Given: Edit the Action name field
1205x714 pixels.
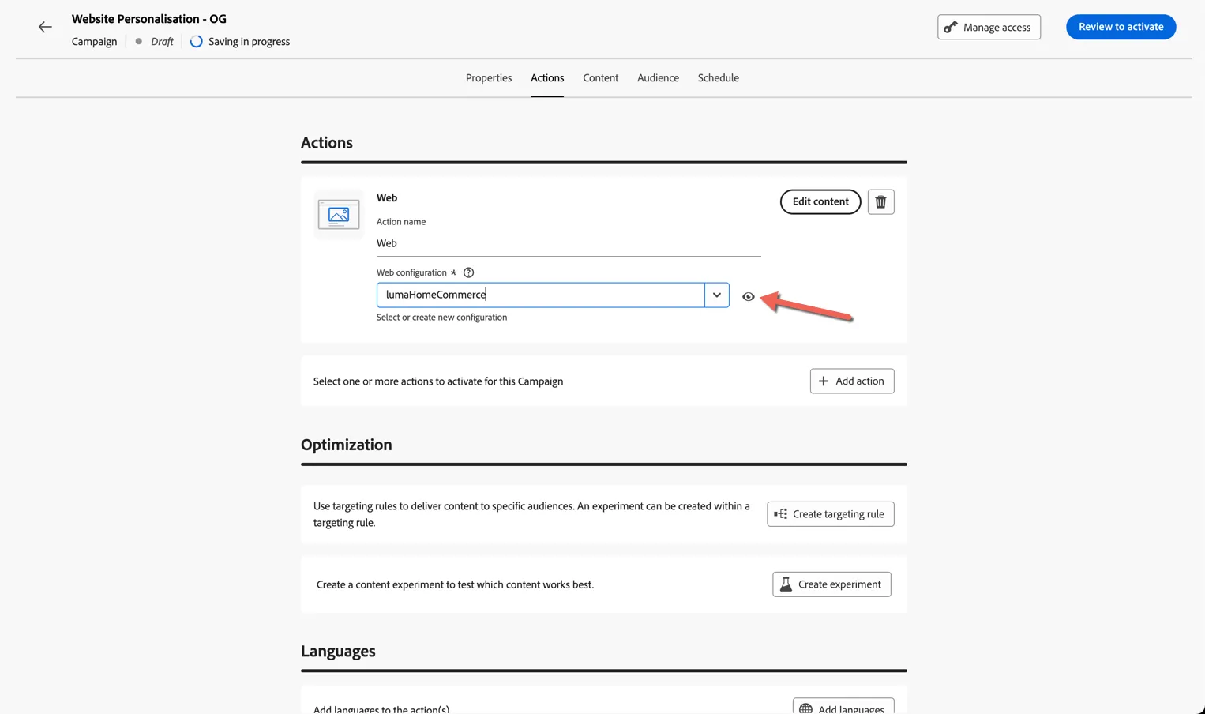Looking at the screenshot, I should pos(569,243).
